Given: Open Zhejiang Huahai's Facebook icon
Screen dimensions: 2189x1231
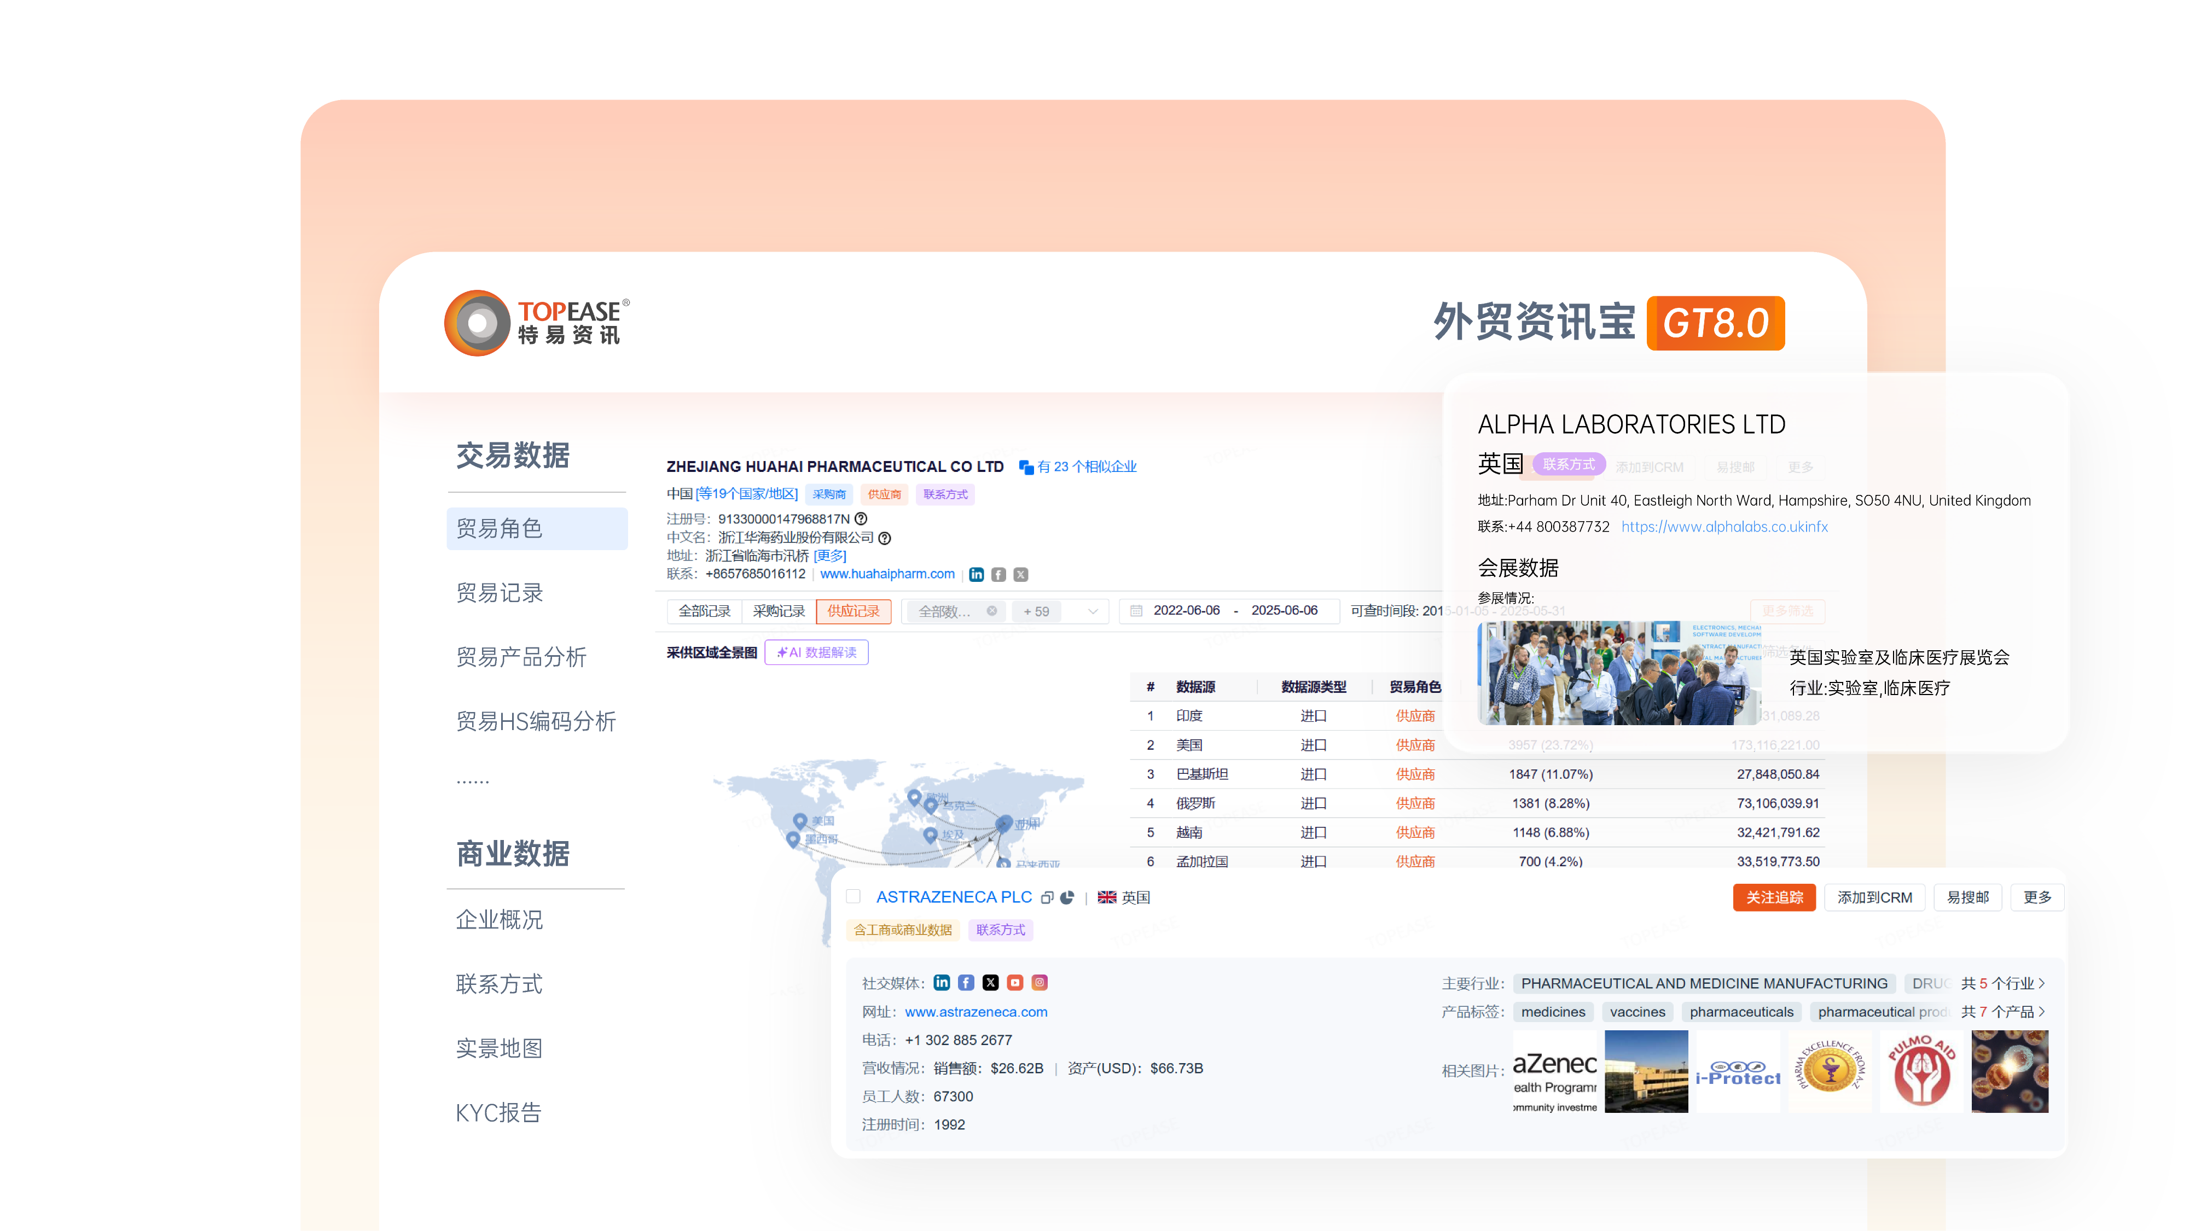Looking at the screenshot, I should pyautogui.click(x=998, y=574).
